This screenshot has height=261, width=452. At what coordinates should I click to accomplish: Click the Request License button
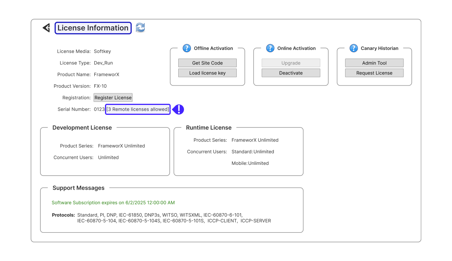pos(375,73)
